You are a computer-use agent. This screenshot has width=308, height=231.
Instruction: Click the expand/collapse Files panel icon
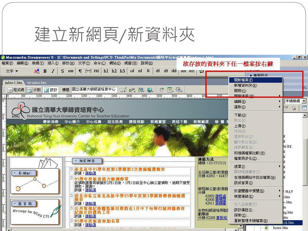(x=304, y=108)
